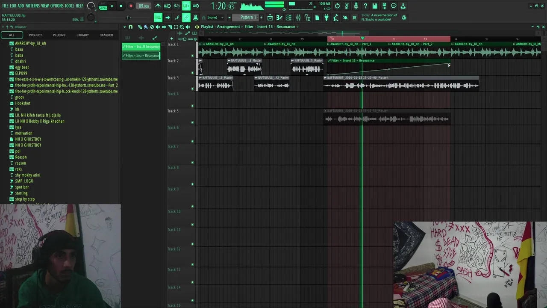
Task: Toggle loop recording icon
Action: pyautogui.click(x=196, y=6)
